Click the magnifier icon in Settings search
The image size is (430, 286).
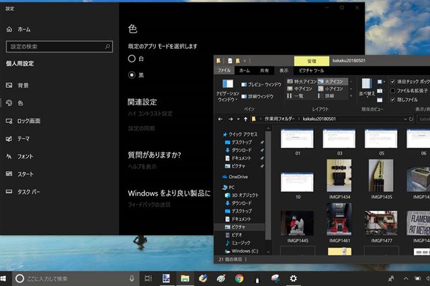[107, 46]
